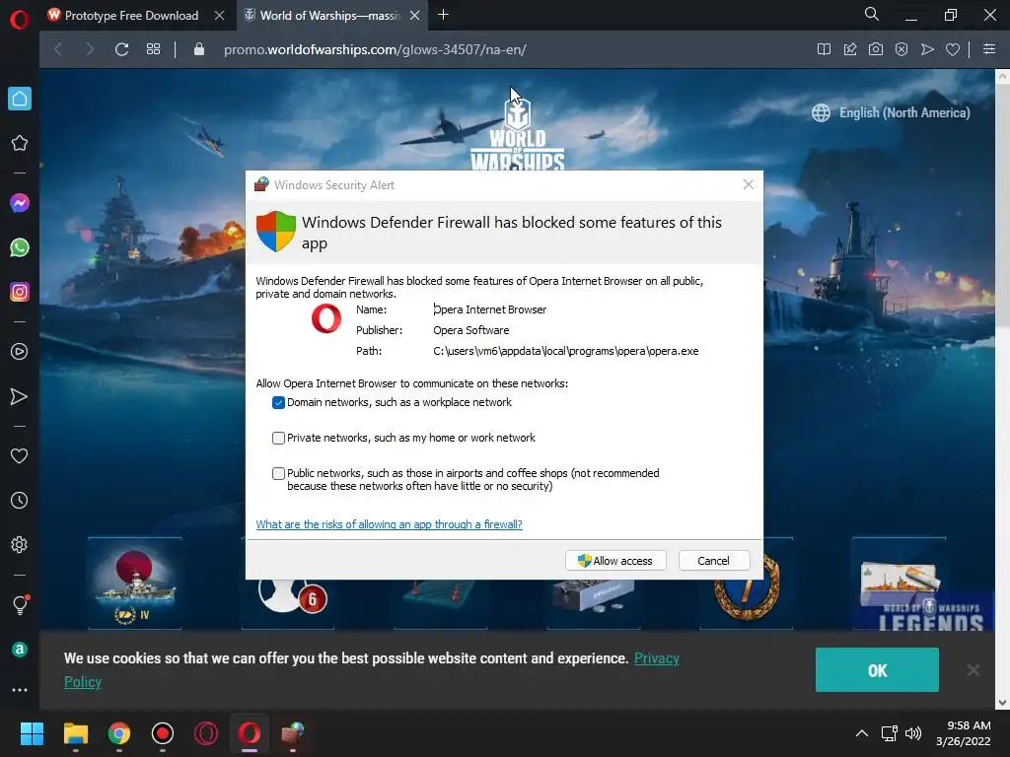The height and width of the screenshot is (757, 1010).
Task: Click the edit page icon in address bar
Action: pos(850,49)
